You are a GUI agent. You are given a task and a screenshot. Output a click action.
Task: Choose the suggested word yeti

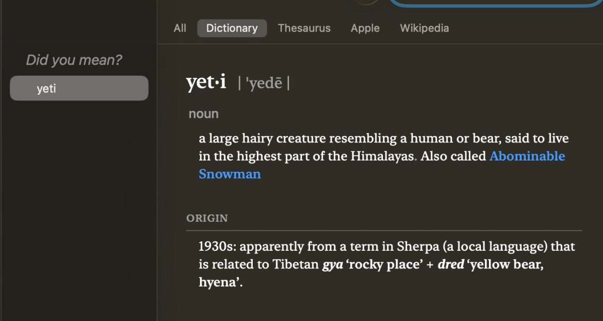click(x=78, y=88)
